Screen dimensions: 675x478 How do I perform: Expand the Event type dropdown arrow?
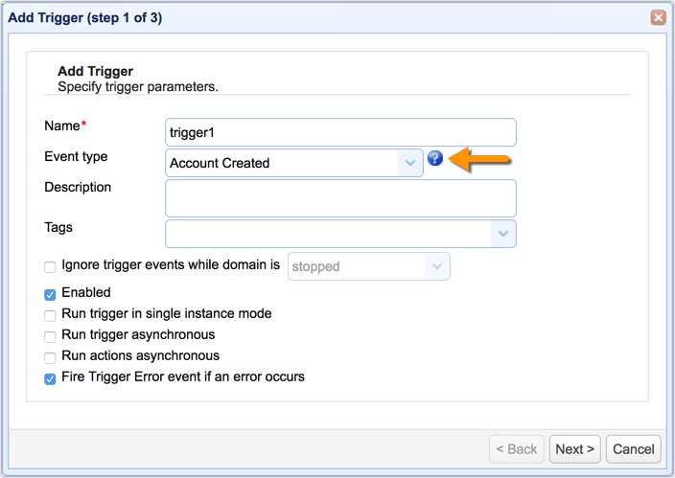[x=410, y=163]
